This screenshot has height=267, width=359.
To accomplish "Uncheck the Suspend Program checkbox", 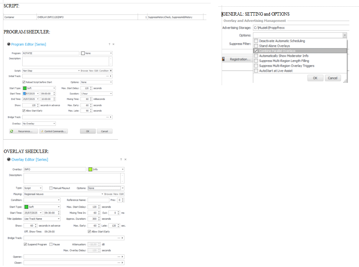I will pos(25,244).
